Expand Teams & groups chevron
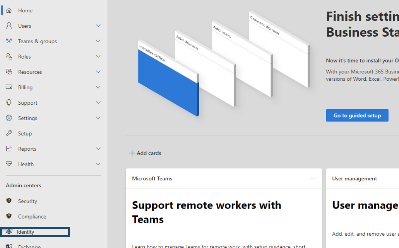The width and height of the screenshot is (399, 248). 98,41
